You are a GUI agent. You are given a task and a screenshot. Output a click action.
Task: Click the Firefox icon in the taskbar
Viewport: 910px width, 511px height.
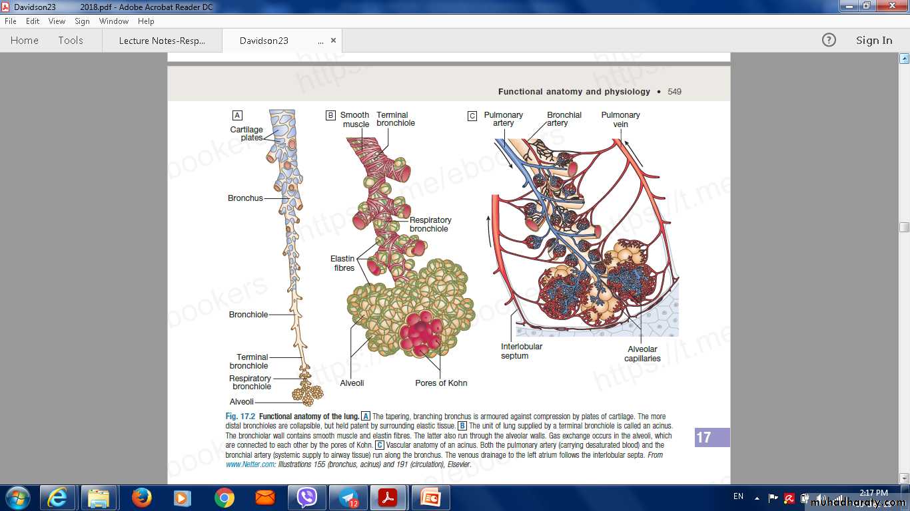(141, 498)
